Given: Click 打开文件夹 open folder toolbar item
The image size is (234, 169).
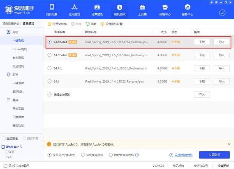Looking at the screenshot, I should tap(57, 24).
